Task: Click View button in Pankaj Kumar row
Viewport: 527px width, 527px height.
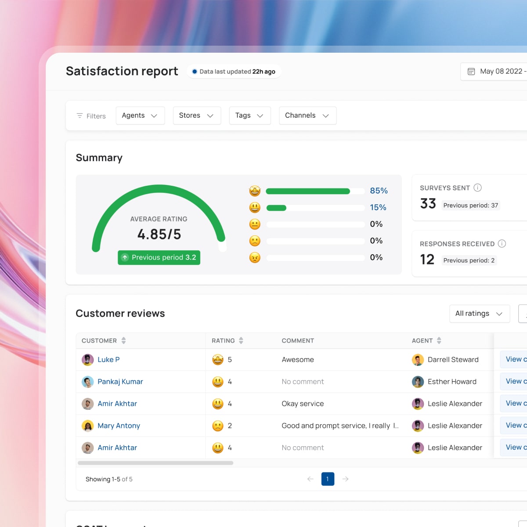Action: pyautogui.click(x=513, y=381)
